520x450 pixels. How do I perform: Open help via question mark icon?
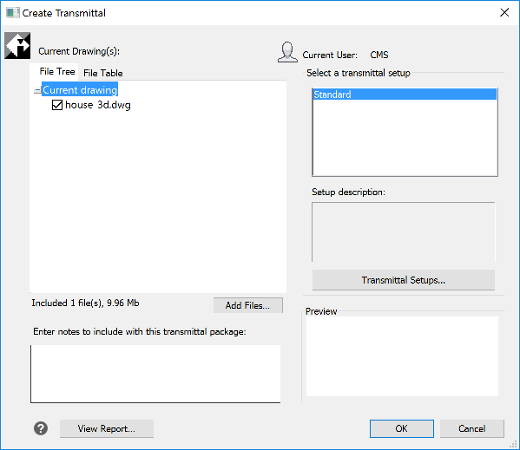41,428
